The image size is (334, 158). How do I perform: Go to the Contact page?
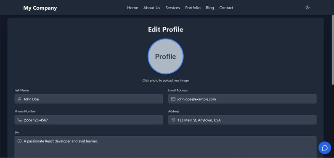226,8
